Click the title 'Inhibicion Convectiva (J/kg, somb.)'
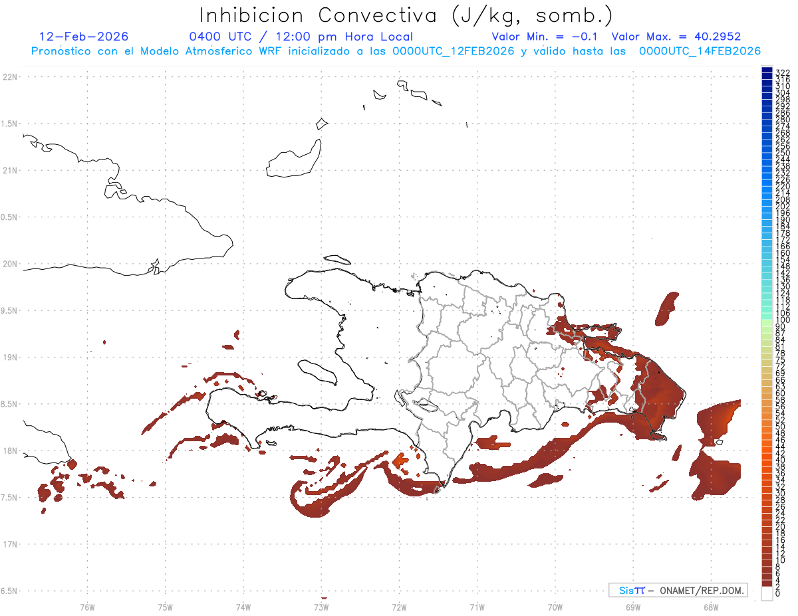Image resolution: width=798 pixels, height=616 pixels. tap(406, 15)
